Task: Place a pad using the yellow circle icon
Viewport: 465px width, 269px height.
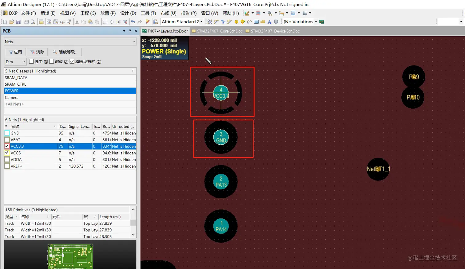Action: [236, 22]
